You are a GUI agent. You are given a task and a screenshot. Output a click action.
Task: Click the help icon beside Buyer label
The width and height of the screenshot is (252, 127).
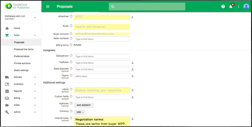(x=71, y=26)
